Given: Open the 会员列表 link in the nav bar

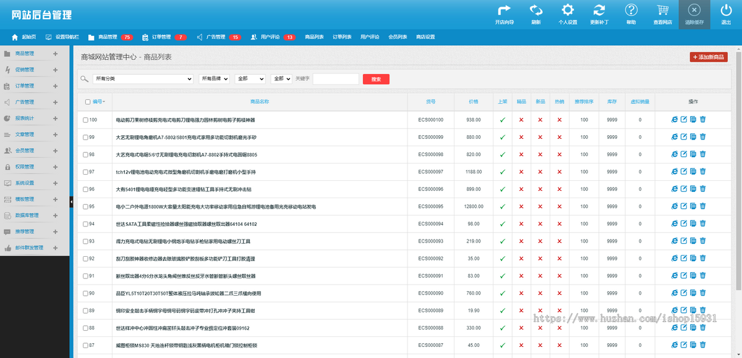Looking at the screenshot, I should (x=398, y=37).
